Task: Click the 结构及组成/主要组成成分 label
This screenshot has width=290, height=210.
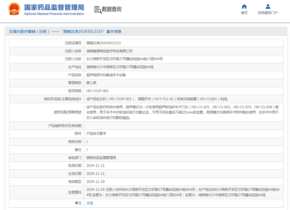Action: tap(62, 99)
